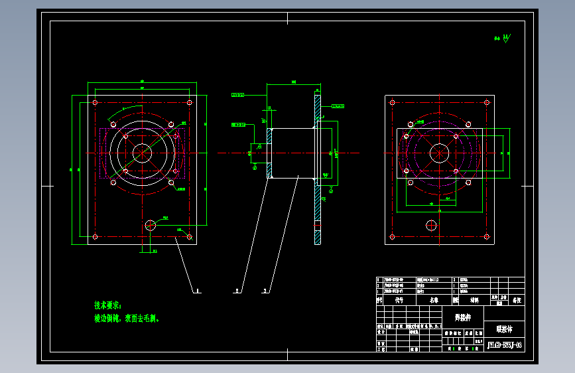Click the '联接体' part name text
The height and width of the screenshot is (373, 575).
pos(505,329)
